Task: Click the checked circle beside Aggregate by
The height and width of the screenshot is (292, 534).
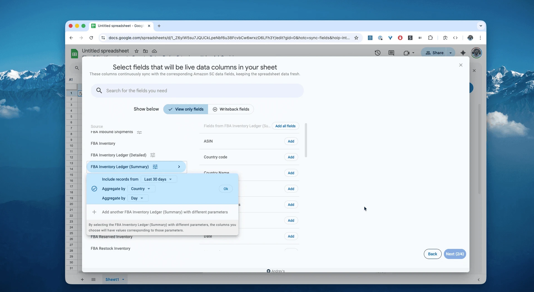Action: 94,189
